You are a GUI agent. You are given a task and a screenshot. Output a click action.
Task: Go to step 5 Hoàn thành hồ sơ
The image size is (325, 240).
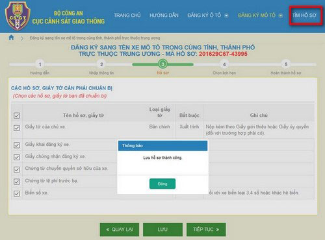[x=286, y=64]
